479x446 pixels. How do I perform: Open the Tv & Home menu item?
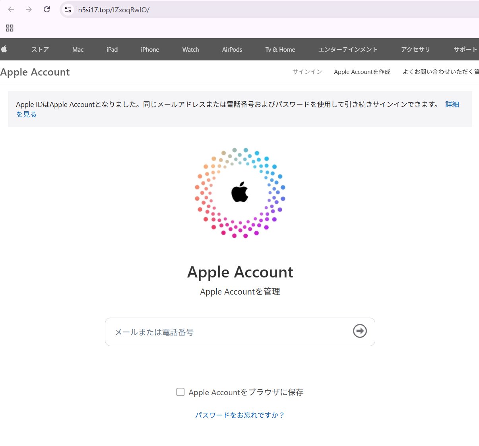click(280, 49)
